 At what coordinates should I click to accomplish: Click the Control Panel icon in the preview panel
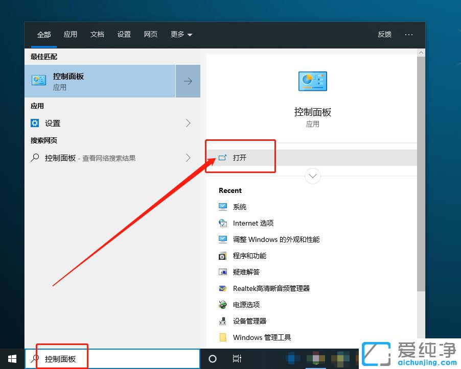point(312,81)
